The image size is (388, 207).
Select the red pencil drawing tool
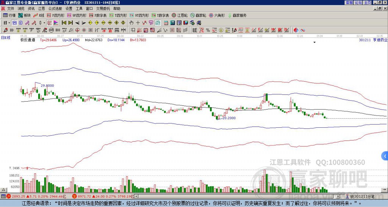(5, 30)
